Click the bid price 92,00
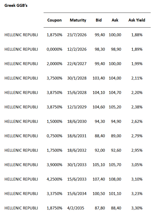 pos(100,150)
